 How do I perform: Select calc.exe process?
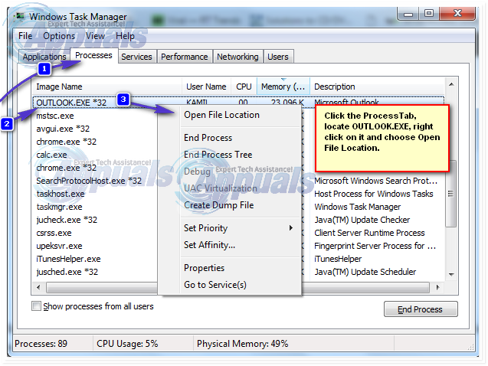tap(51, 155)
